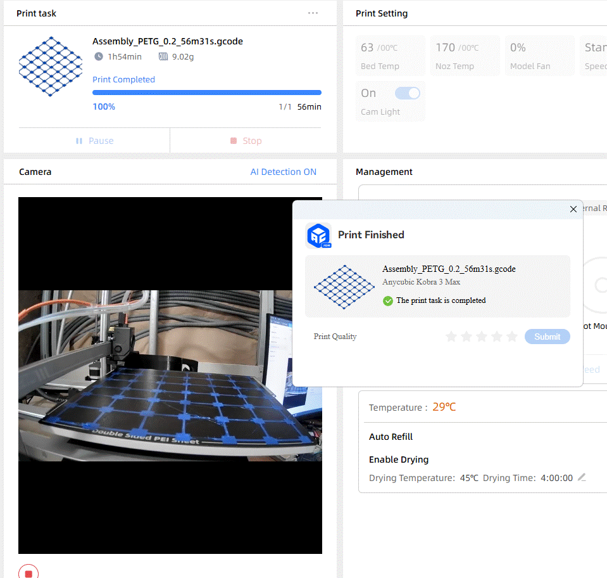
Task: Click the Enable Drying label
Action: pos(399,459)
